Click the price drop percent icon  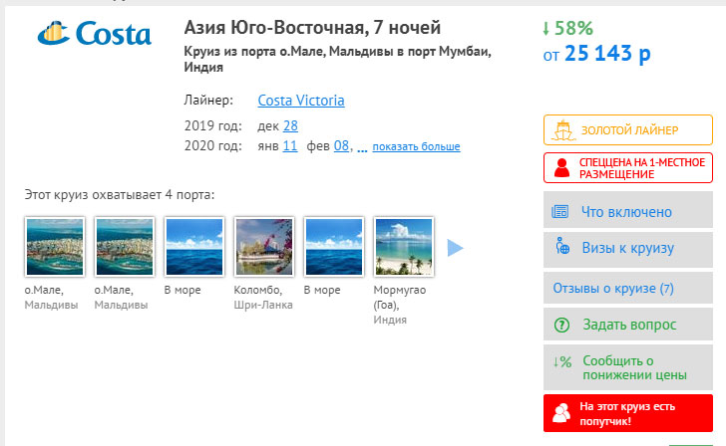click(561, 362)
